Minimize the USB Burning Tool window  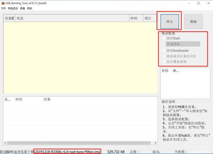[189, 3]
